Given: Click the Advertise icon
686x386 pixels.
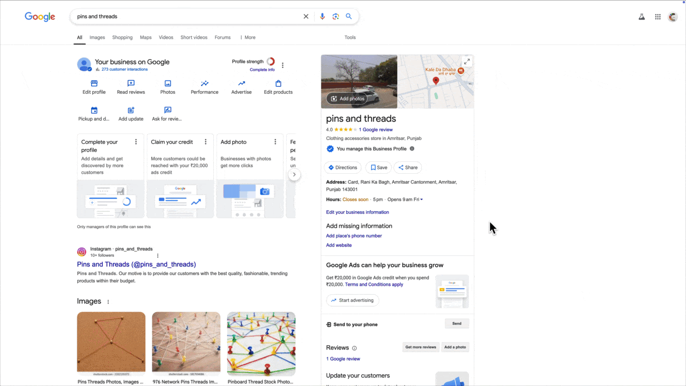Looking at the screenshot, I should click(x=241, y=84).
